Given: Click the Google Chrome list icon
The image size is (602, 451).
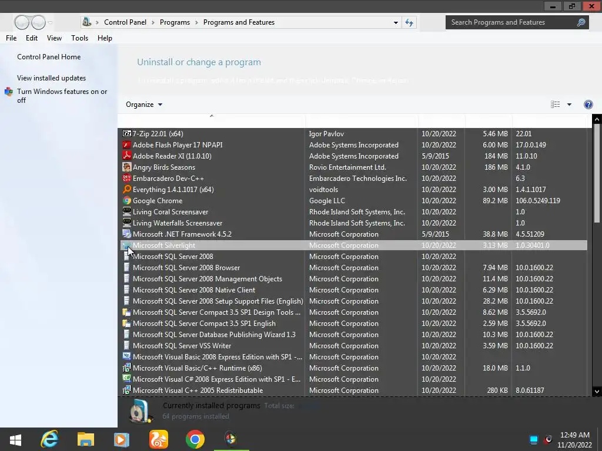Looking at the screenshot, I should 127,200.
